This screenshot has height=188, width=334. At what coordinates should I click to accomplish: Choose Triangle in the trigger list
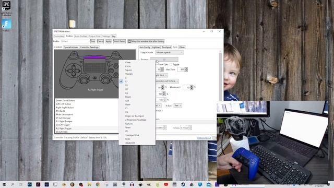click(x=137, y=74)
